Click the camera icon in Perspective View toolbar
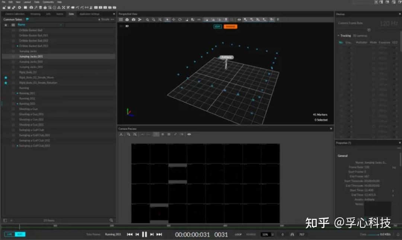Screen dimensions: 402x240 134,19
